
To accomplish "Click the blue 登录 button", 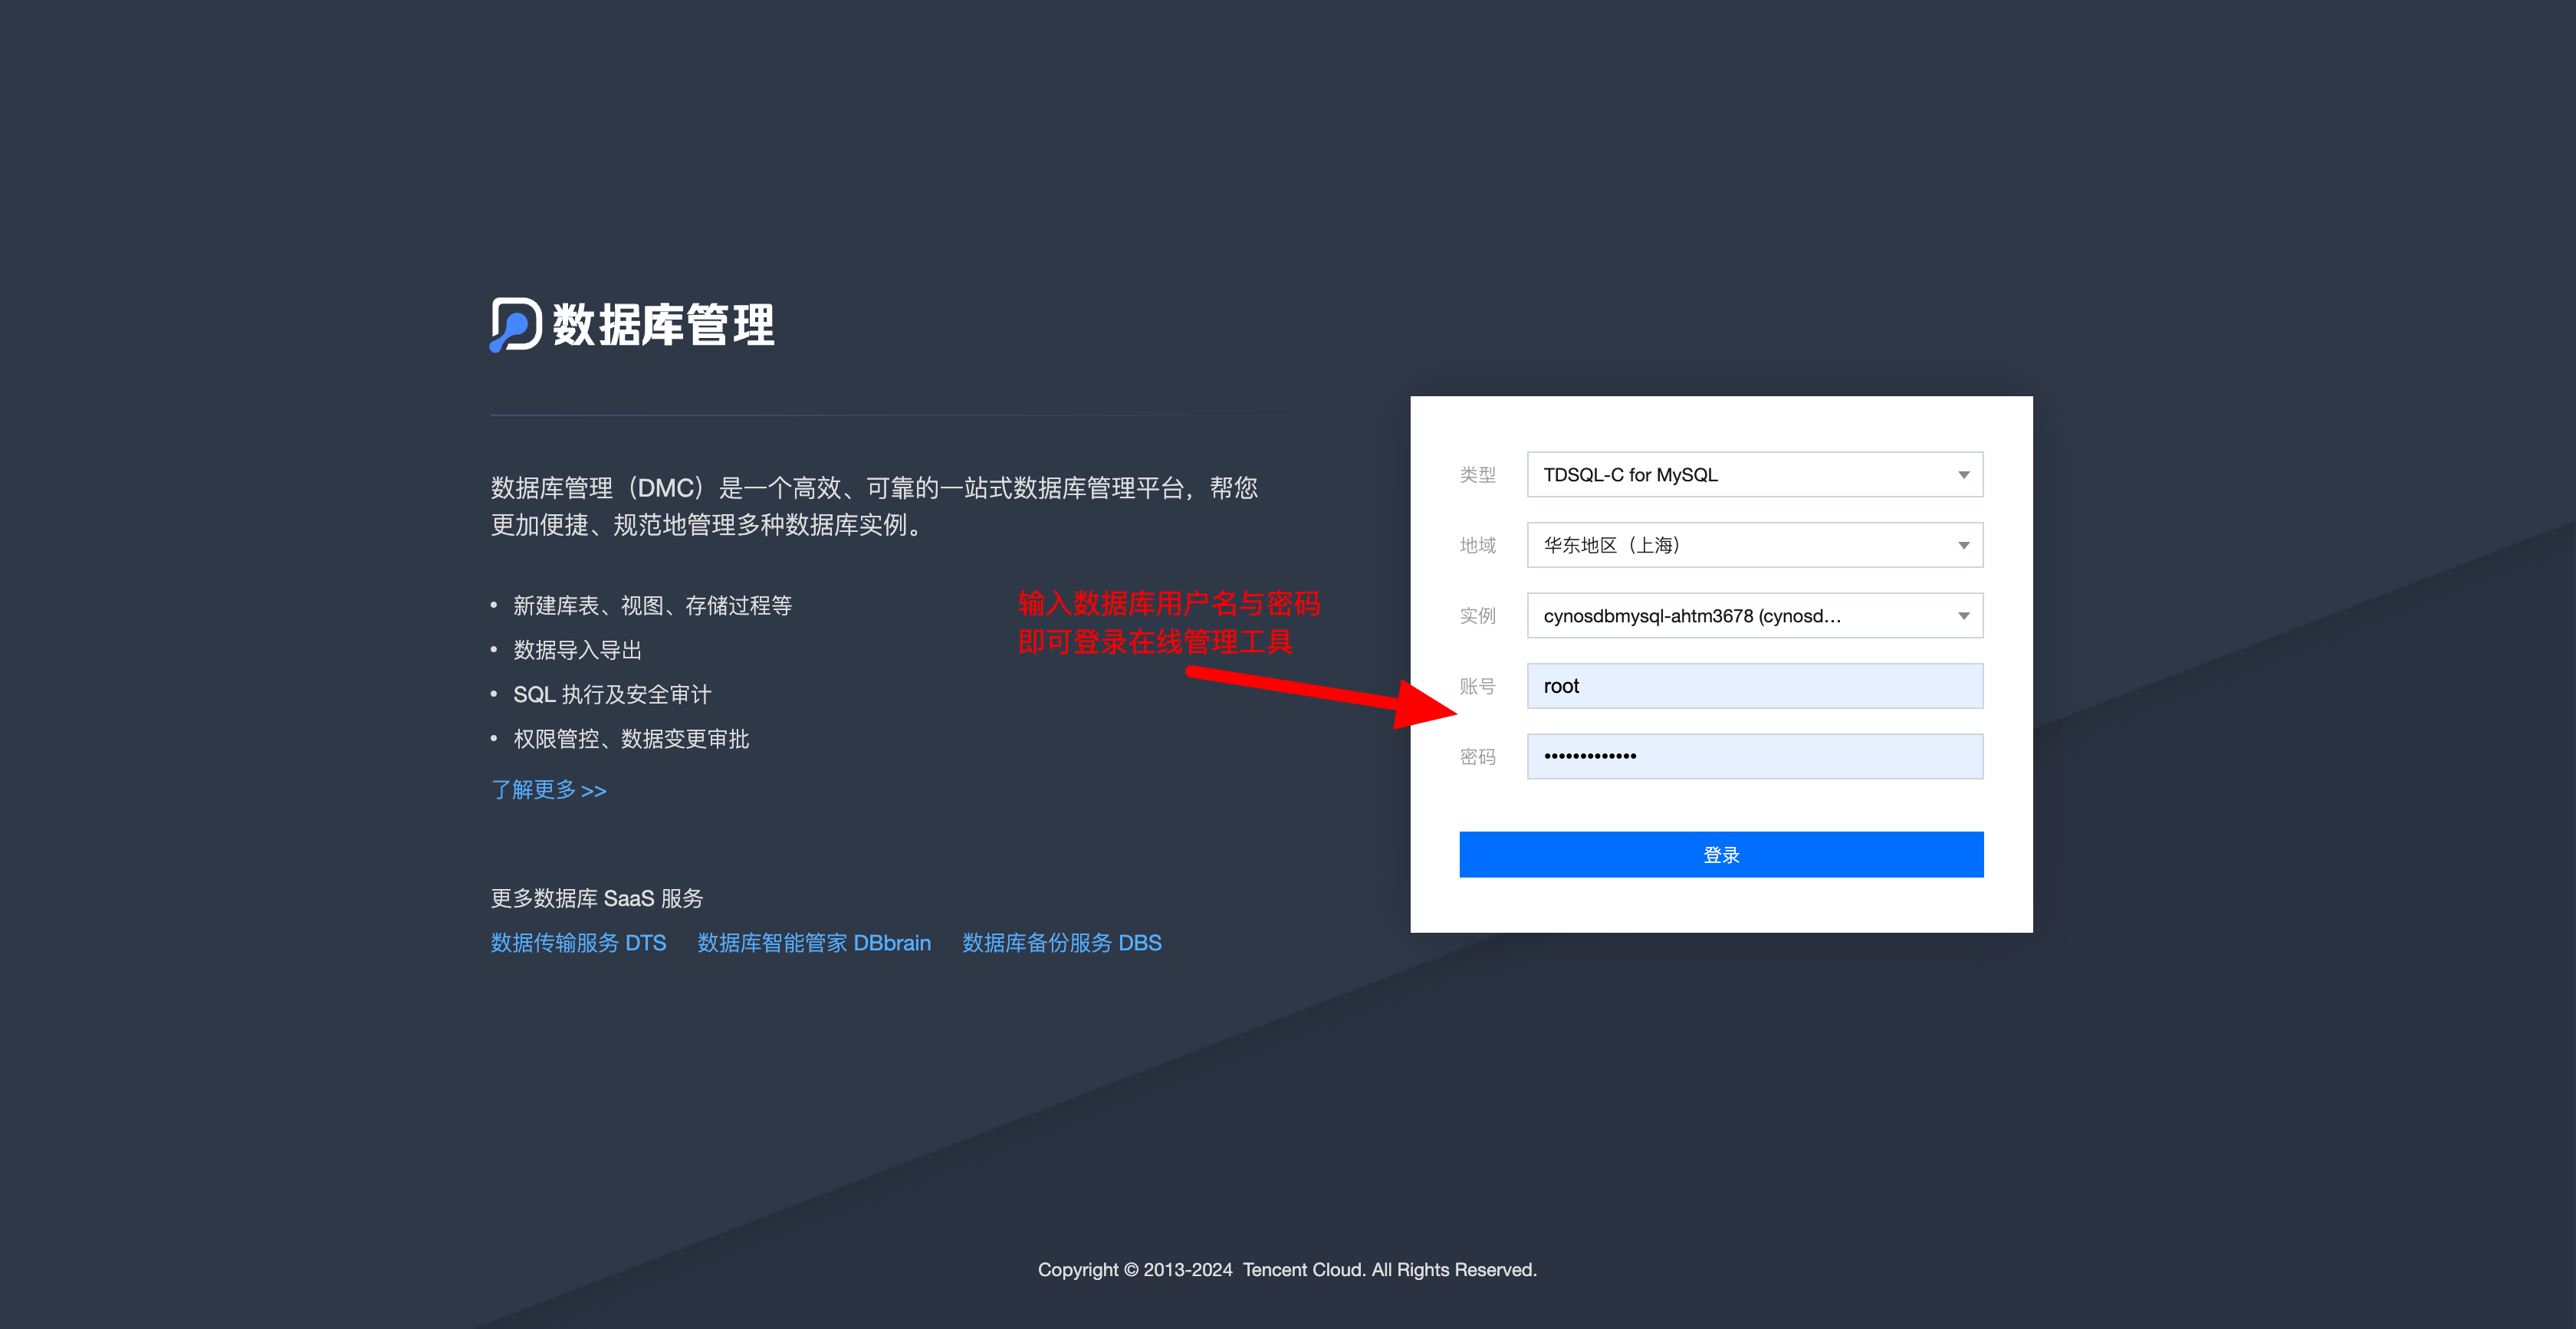I will [x=1720, y=855].
